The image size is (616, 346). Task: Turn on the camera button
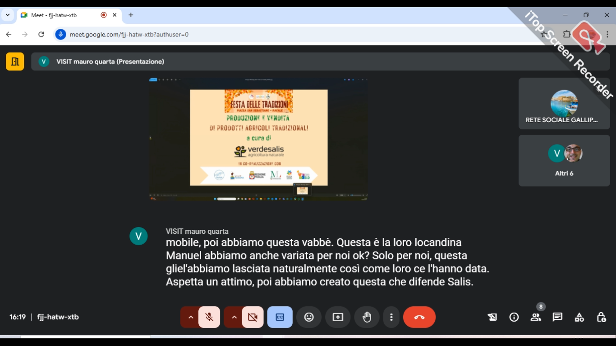pos(253,317)
